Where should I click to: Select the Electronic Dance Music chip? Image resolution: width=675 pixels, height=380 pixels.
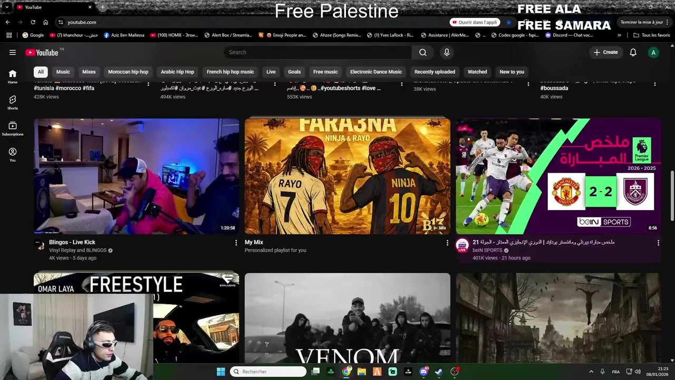pyautogui.click(x=376, y=72)
